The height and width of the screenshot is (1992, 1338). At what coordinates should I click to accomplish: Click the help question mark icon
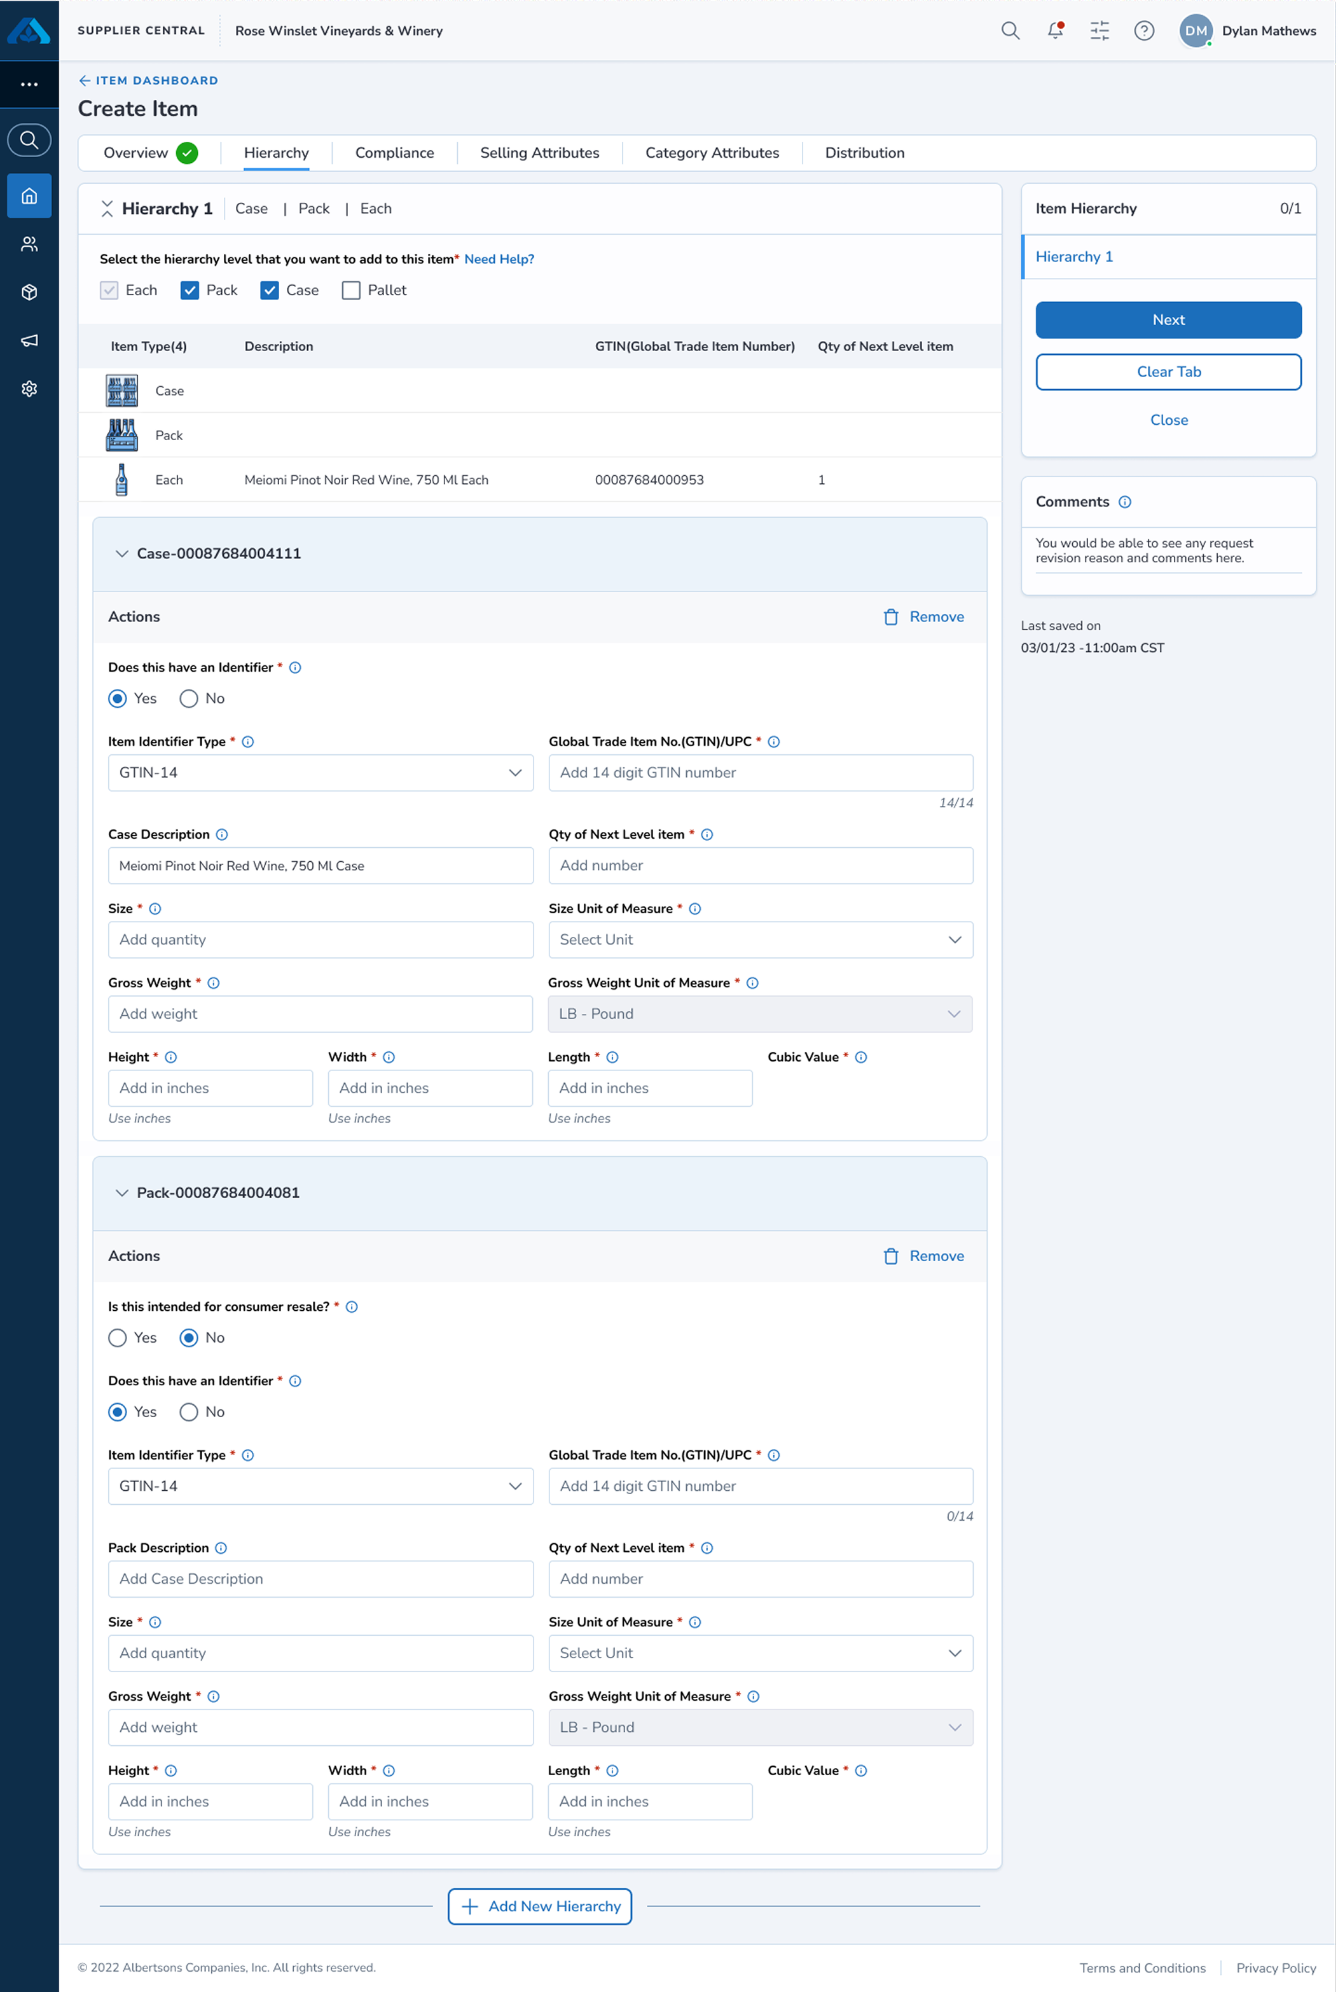(1143, 31)
